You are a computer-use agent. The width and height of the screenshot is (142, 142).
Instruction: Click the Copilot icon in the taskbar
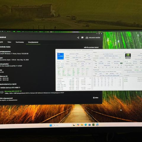78,125
